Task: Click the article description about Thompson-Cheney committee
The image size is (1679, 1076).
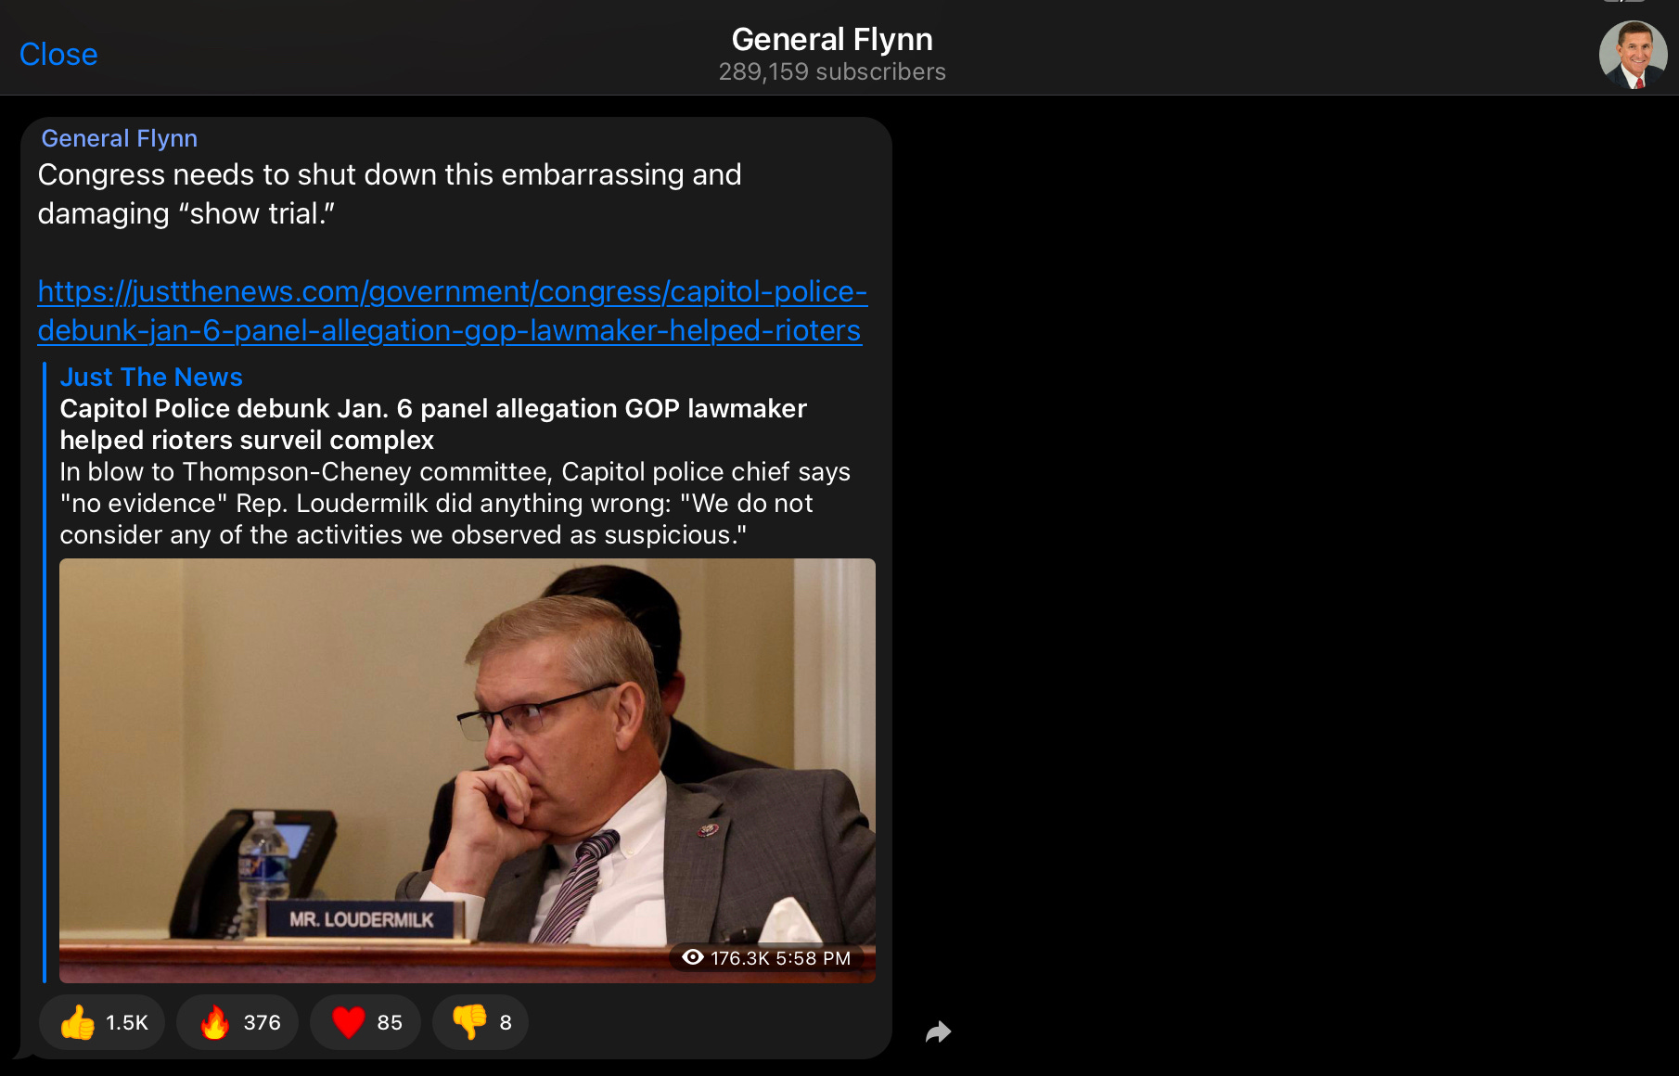Action: pyautogui.click(x=455, y=503)
